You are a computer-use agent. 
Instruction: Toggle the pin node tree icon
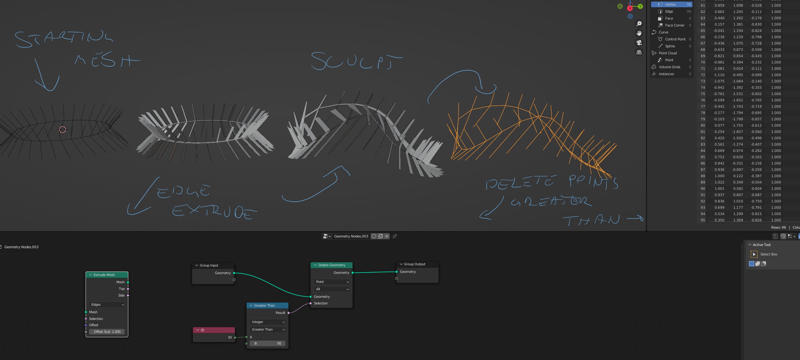(x=395, y=236)
